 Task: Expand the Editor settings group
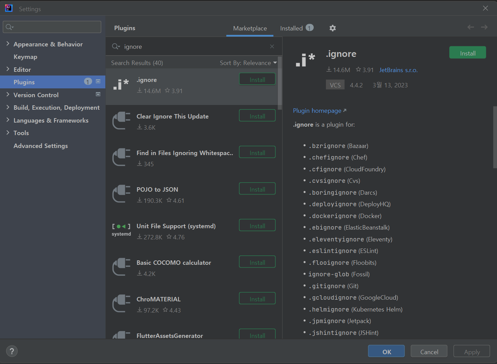point(8,69)
